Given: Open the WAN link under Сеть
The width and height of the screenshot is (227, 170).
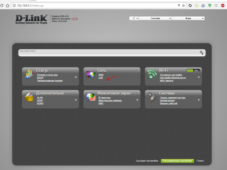Looking at the screenshot, I should tap(101, 75).
